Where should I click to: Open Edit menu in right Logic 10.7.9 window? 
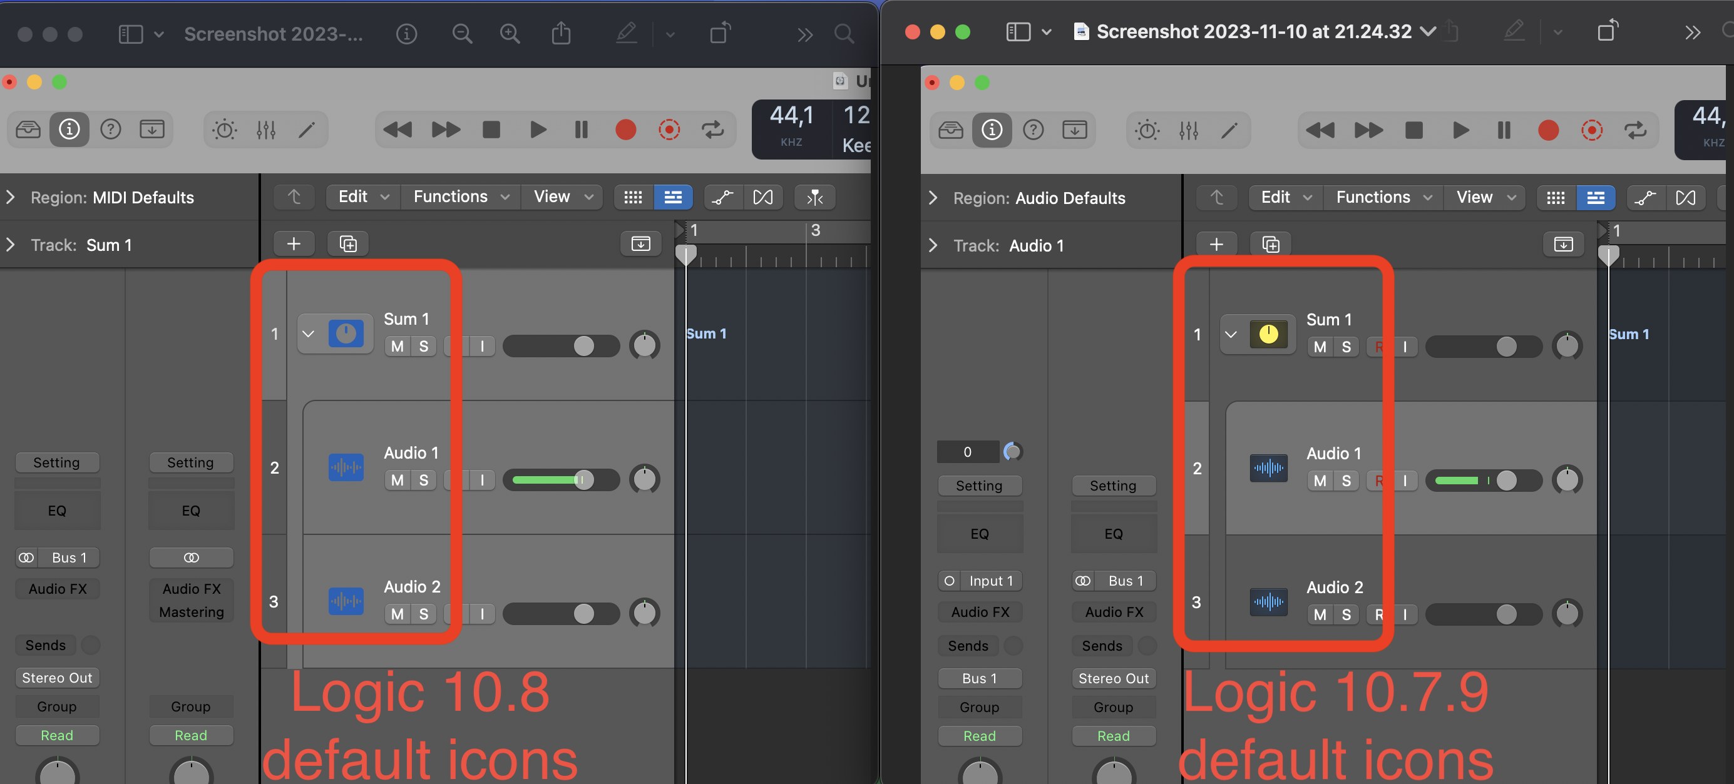pos(1286,197)
